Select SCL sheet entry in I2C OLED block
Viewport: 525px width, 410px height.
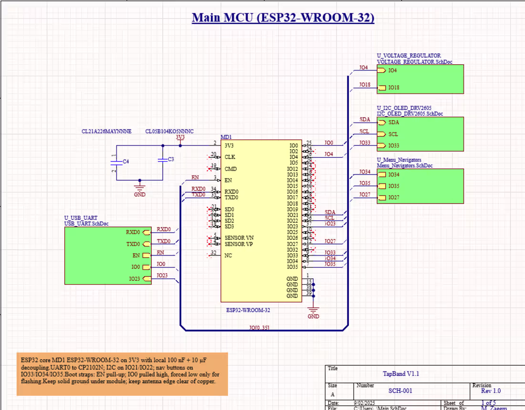pyautogui.click(x=388, y=134)
